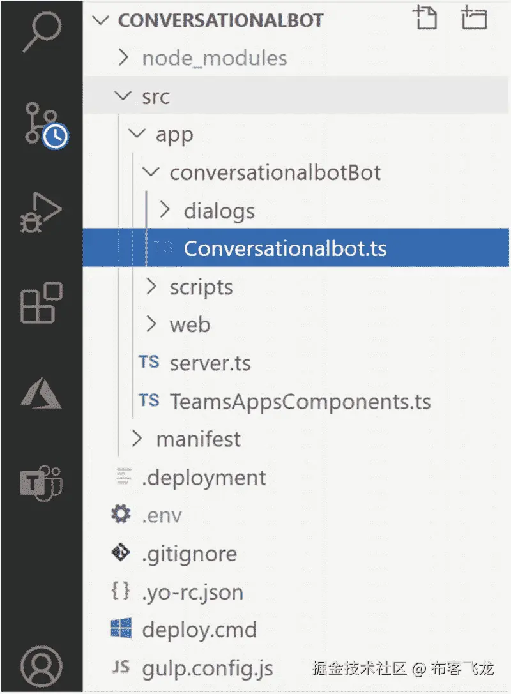Open server.ts in the explorer
The height and width of the screenshot is (694, 511).
click(x=210, y=363)
